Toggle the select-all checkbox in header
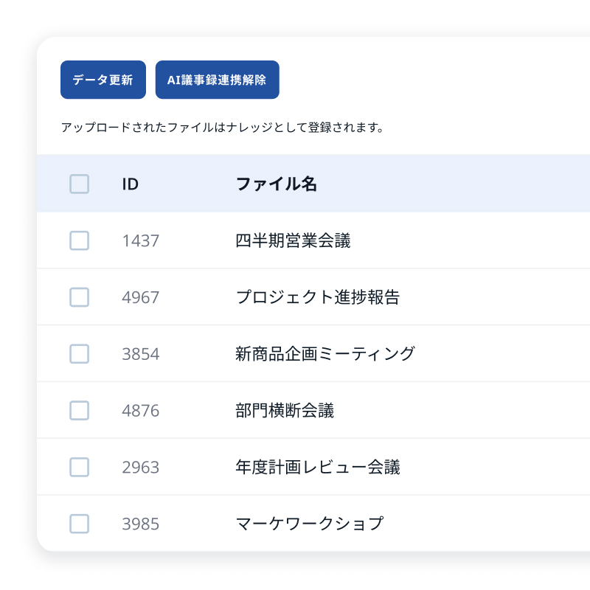The width and height of the screenshot is (590, 590). (80, 184)
